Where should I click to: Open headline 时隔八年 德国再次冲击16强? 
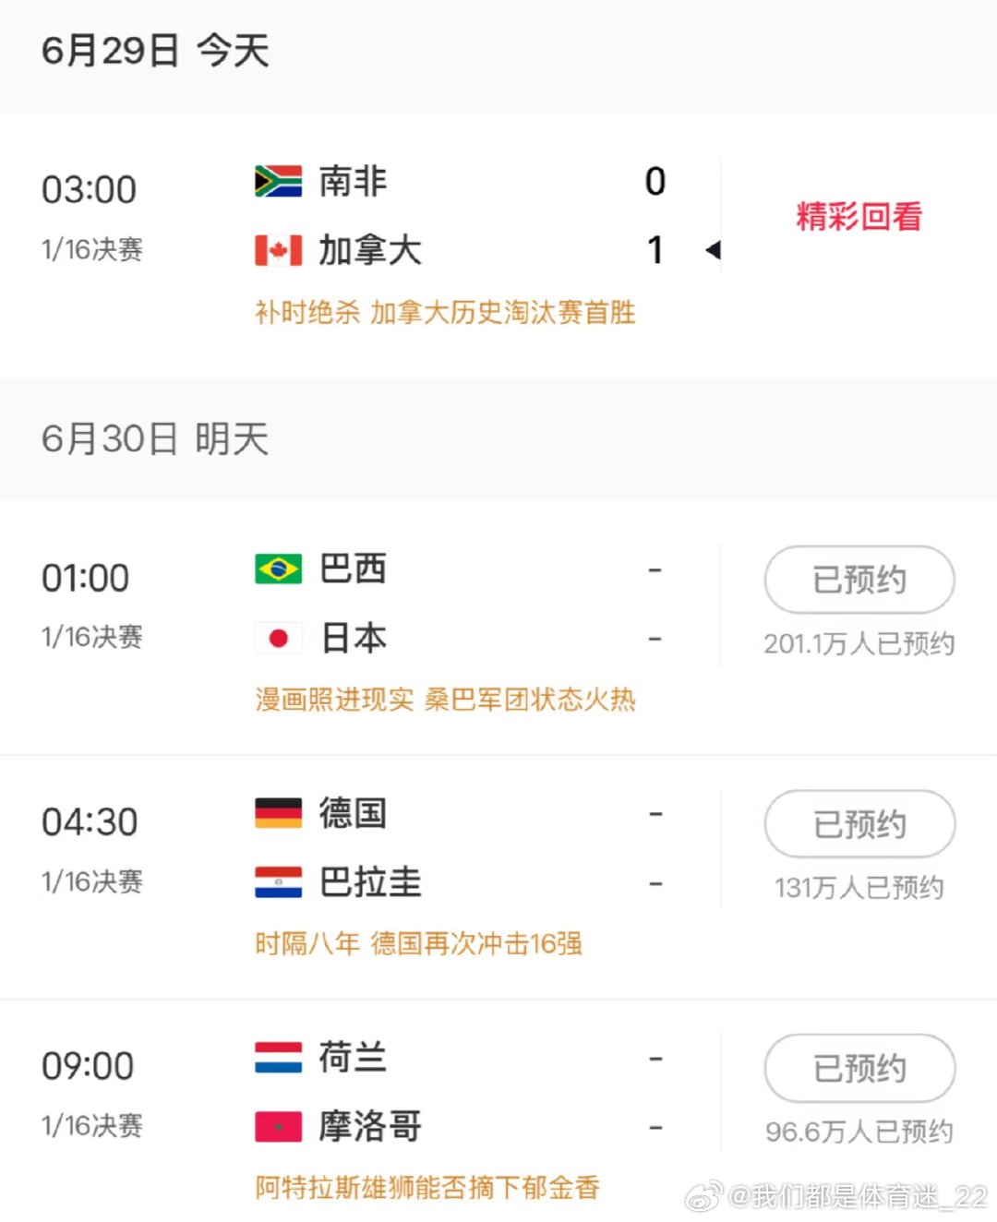tap(418, 943)
